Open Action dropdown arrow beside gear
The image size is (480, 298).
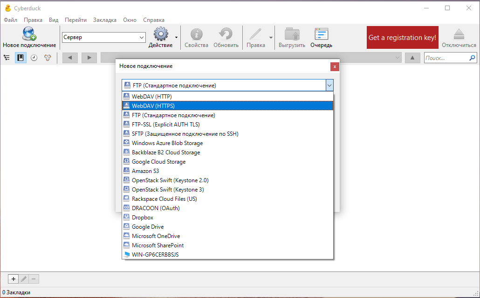[176, 38]
